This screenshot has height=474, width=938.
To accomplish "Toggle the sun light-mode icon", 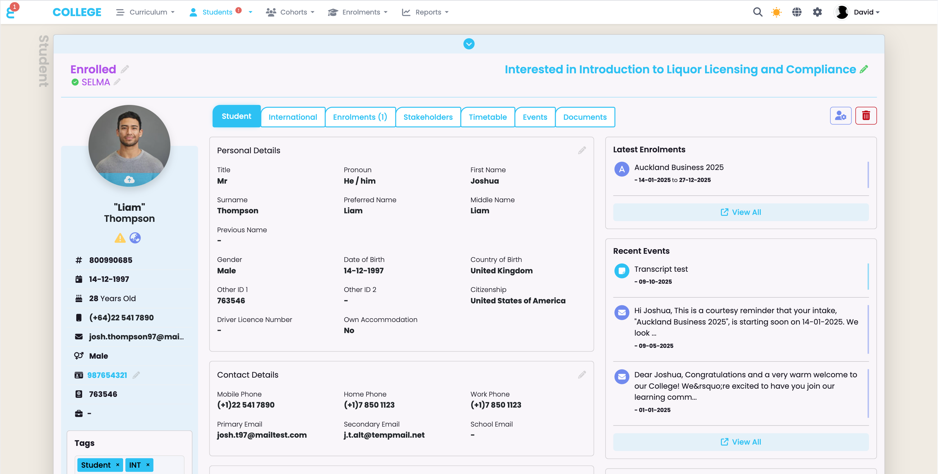I will (x=776, y=12).
